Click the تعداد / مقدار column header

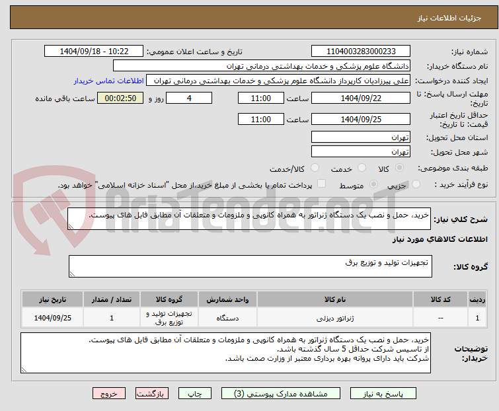pyautogui.click(x=112, y=299)
